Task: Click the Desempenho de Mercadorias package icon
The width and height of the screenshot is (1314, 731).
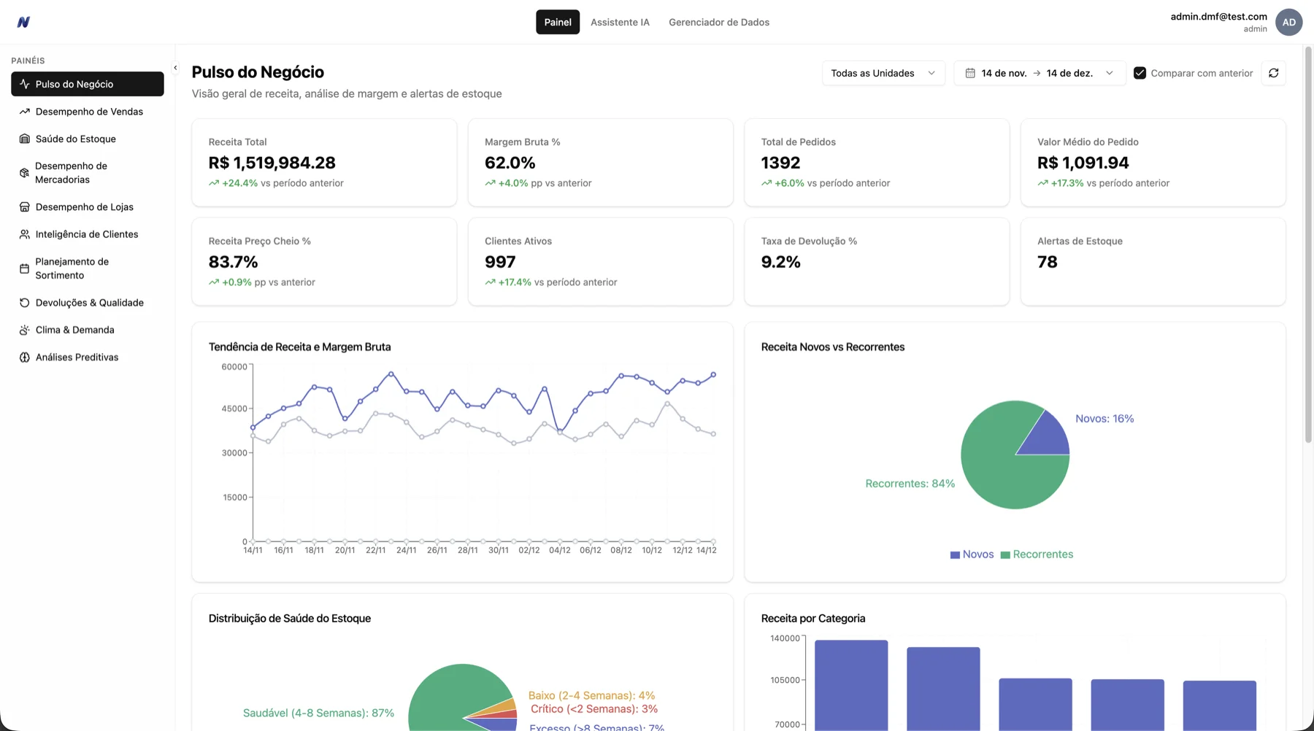Action: [x=24, y=173]
